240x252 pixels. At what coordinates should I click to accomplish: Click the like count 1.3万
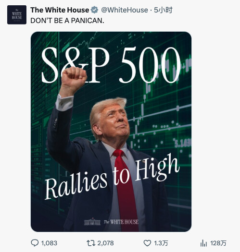click(x=161, y=243)
